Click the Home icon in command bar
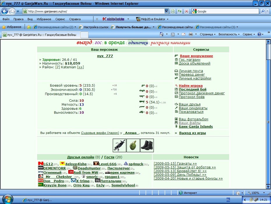 point(162,34)
